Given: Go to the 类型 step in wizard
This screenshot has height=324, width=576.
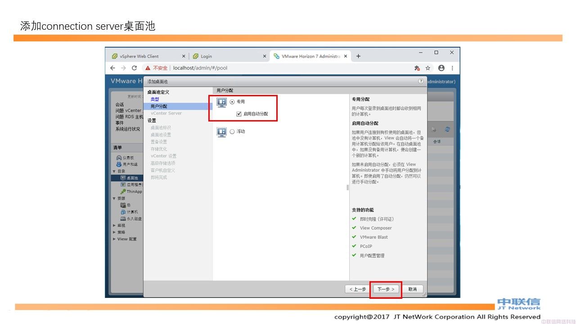Looking at the screenshot, I should pos(155,99).
